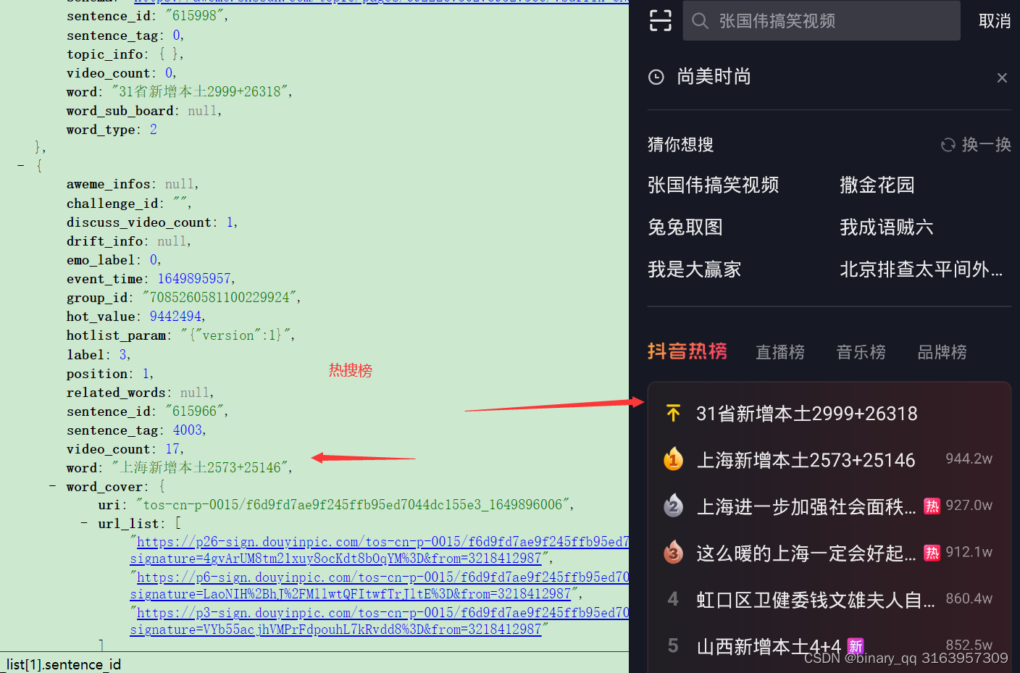
Task: Open the p26-sign.douyinpic.com URL link
Action: pos(380,550)
